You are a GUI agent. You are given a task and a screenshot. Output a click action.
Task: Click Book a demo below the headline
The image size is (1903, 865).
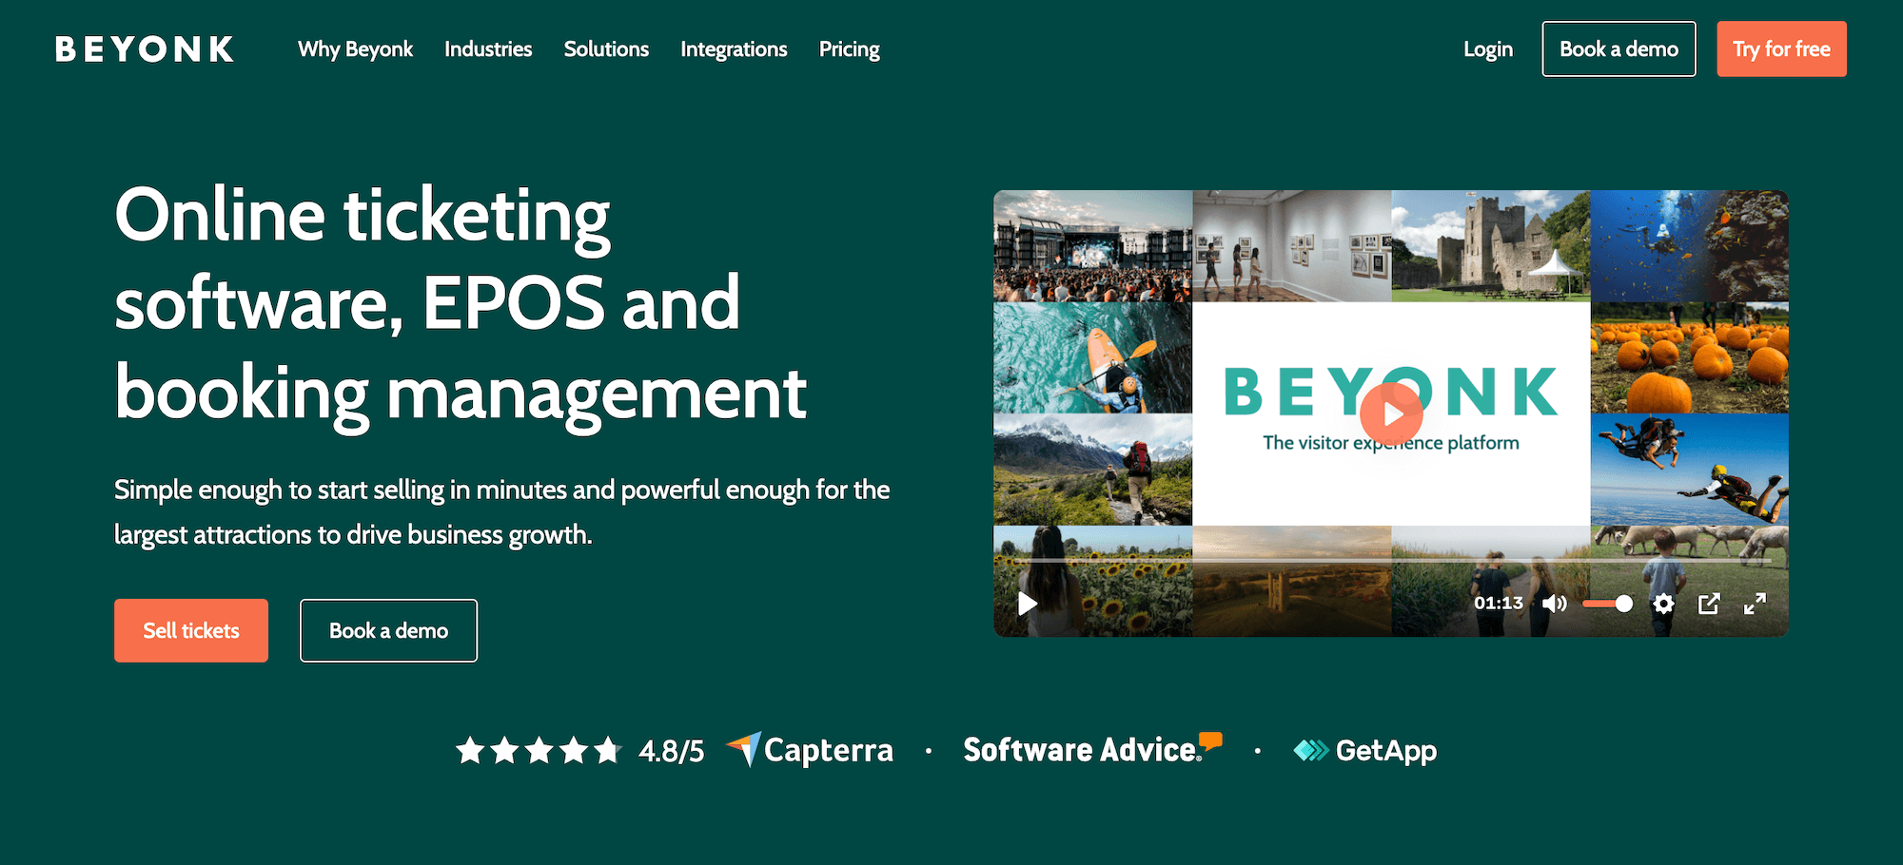(388, 630)
